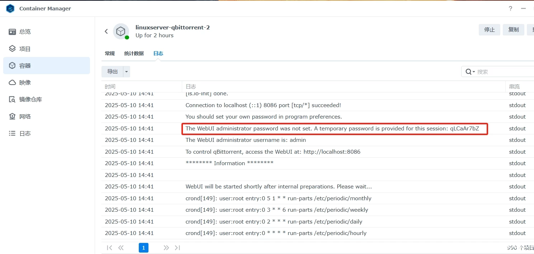Viewport: 534px width, 254px height.
Task: Go to next page of logs
Action: pos(166,248)
